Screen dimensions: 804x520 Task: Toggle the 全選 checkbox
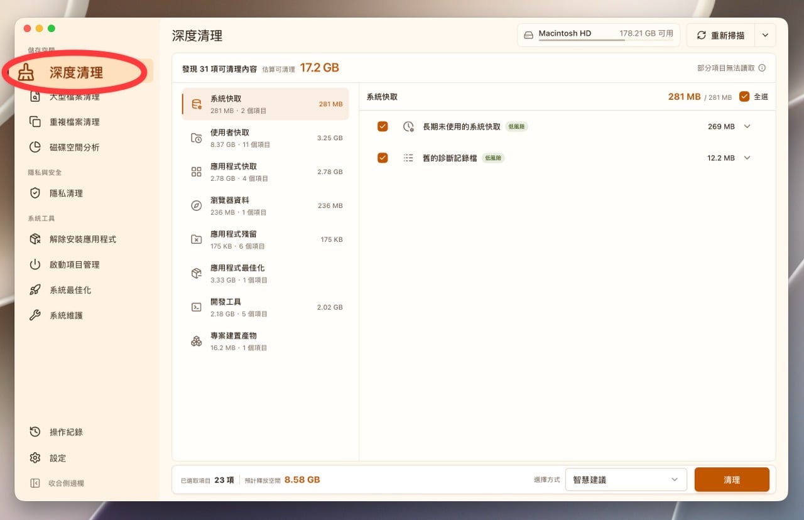coord(744,97)
